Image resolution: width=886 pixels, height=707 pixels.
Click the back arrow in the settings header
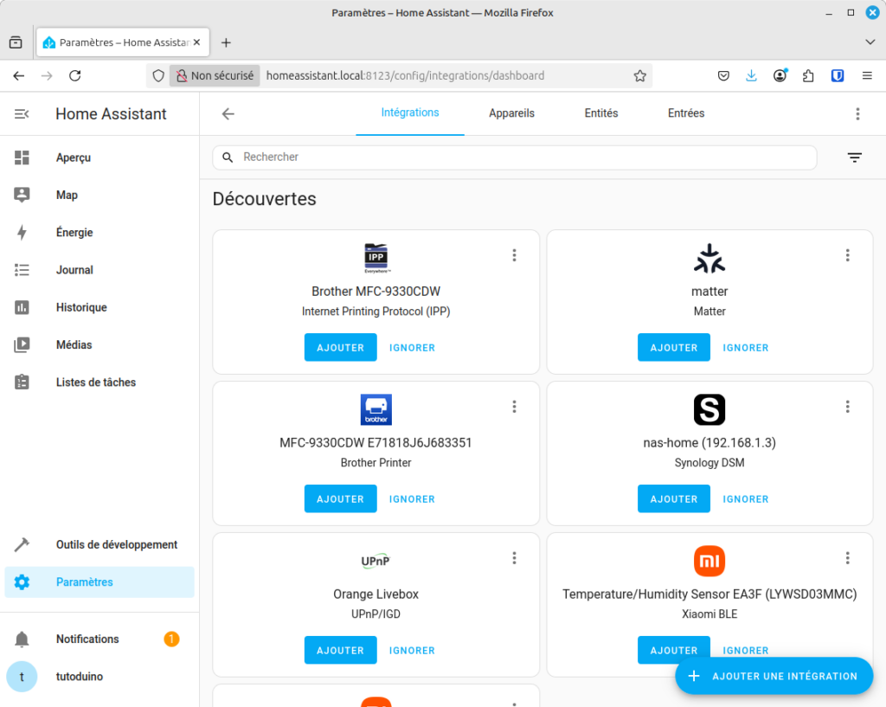pyautogui.click(x=228, y=114)
